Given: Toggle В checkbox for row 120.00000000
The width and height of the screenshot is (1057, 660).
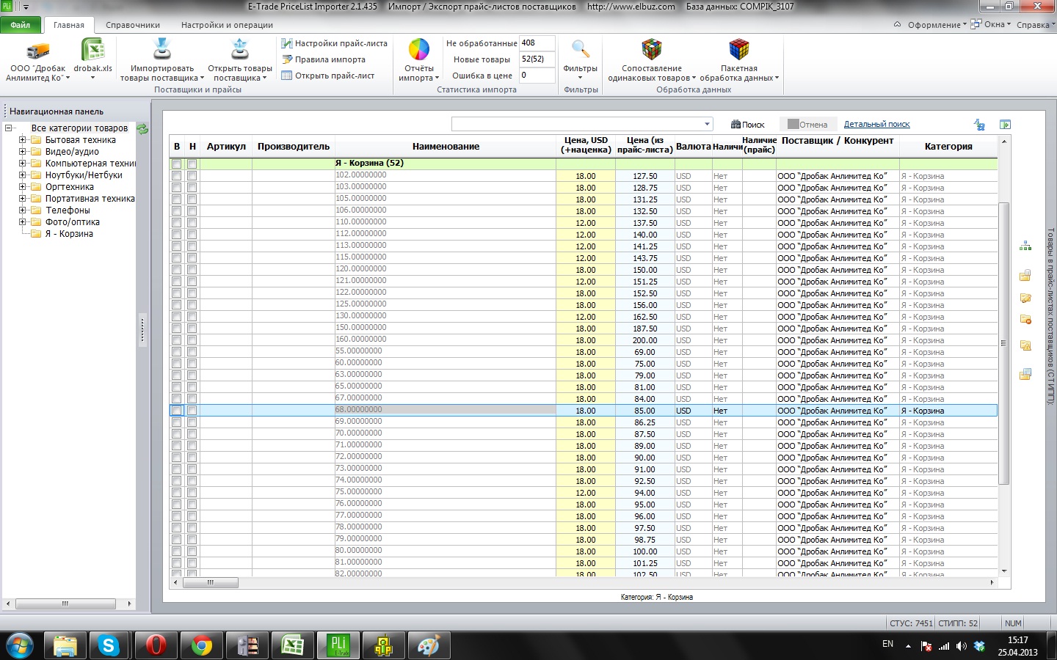Looking at the screenshot, I should pyautogui.click(x=177, y=270).
